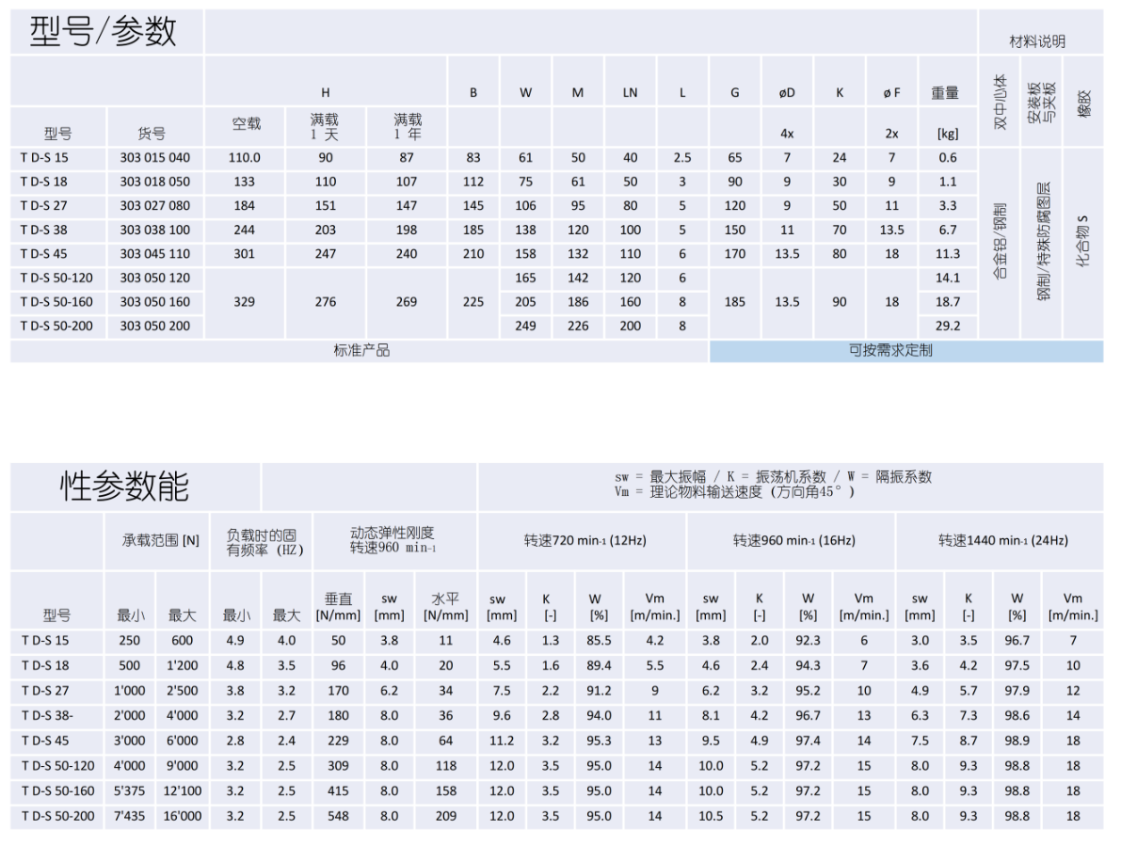Click the 转速1440 min-1 (24Hz) header
The height and width of the screenshot is (846, 1121).
pyautogui.click(x=1004, y=541)
